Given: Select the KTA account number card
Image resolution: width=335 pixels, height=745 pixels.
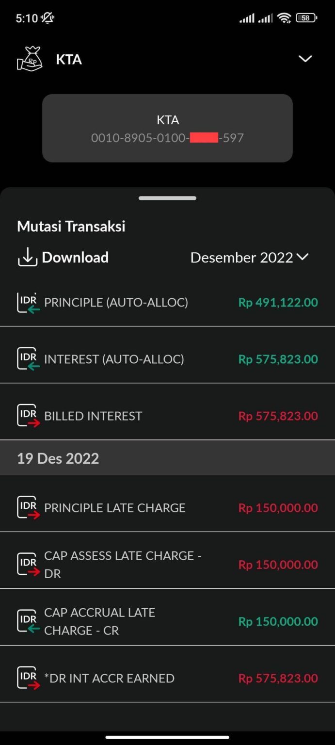Looking at the screenshot, I should [167, 128].
